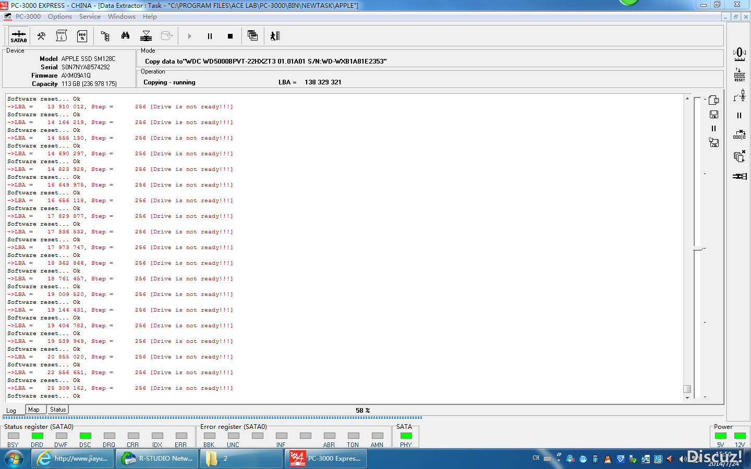The image size is (751, 469).
Task: Click the play button in toolbar
Action: click(x=189, y=36)
